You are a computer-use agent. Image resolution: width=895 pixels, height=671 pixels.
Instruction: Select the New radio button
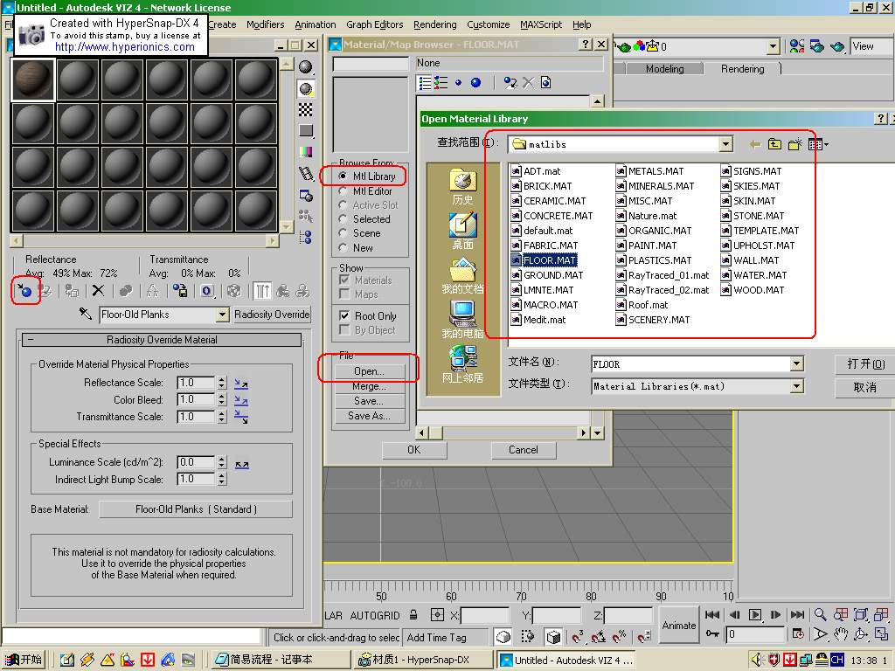coord(343,247)
